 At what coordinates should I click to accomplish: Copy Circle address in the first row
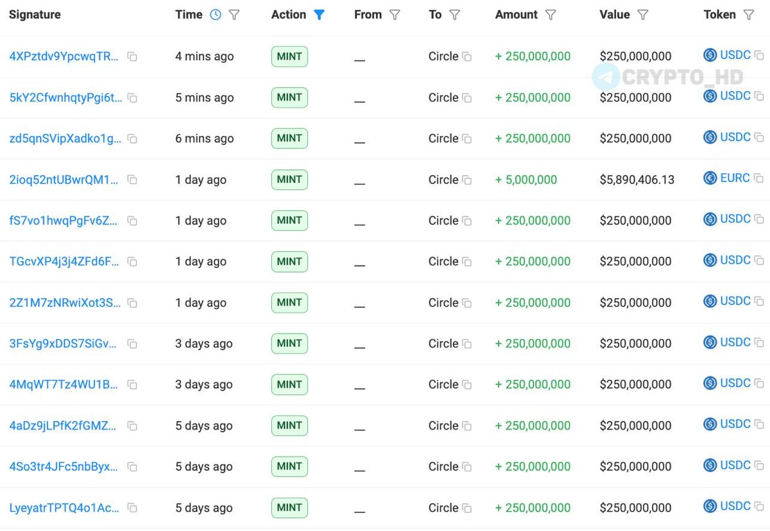[466, 56]
